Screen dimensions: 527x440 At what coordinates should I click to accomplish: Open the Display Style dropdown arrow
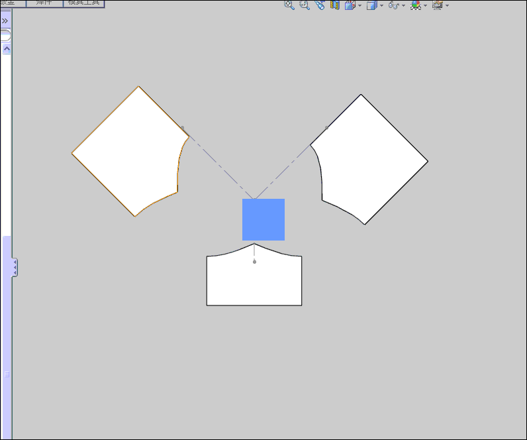381,5
